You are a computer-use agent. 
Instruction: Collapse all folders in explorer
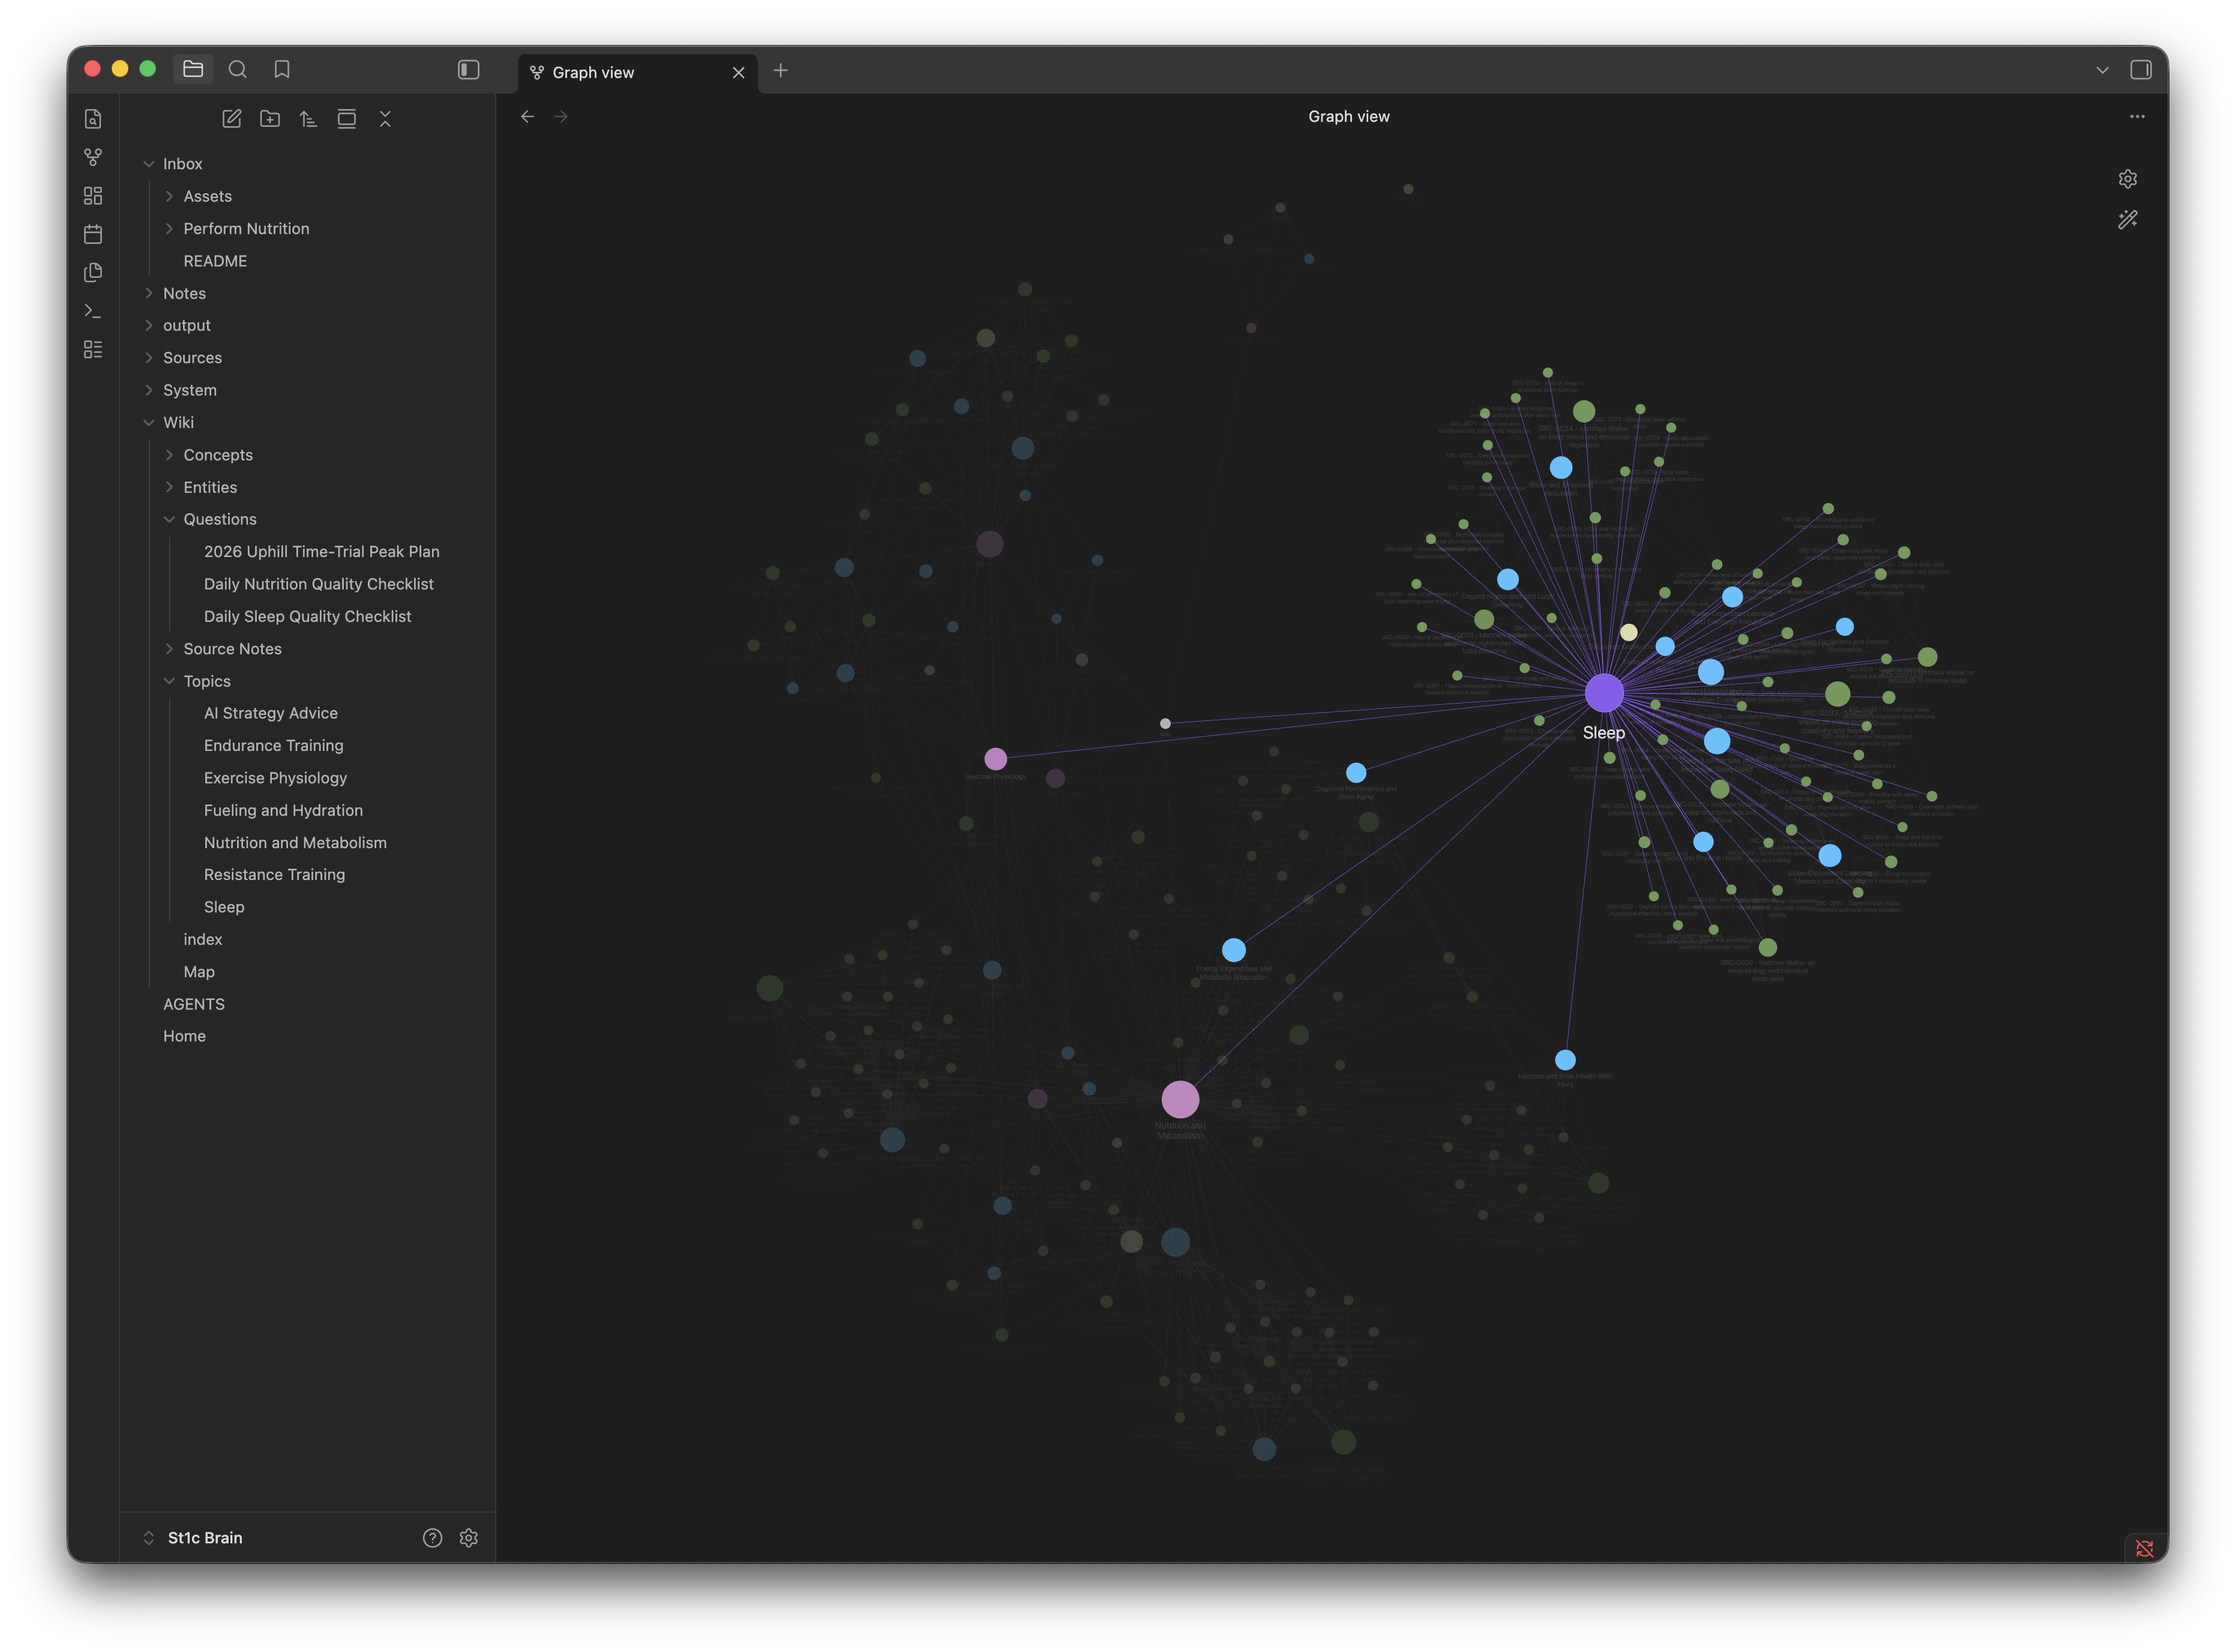pyautogui.click(x=385, y=119)
